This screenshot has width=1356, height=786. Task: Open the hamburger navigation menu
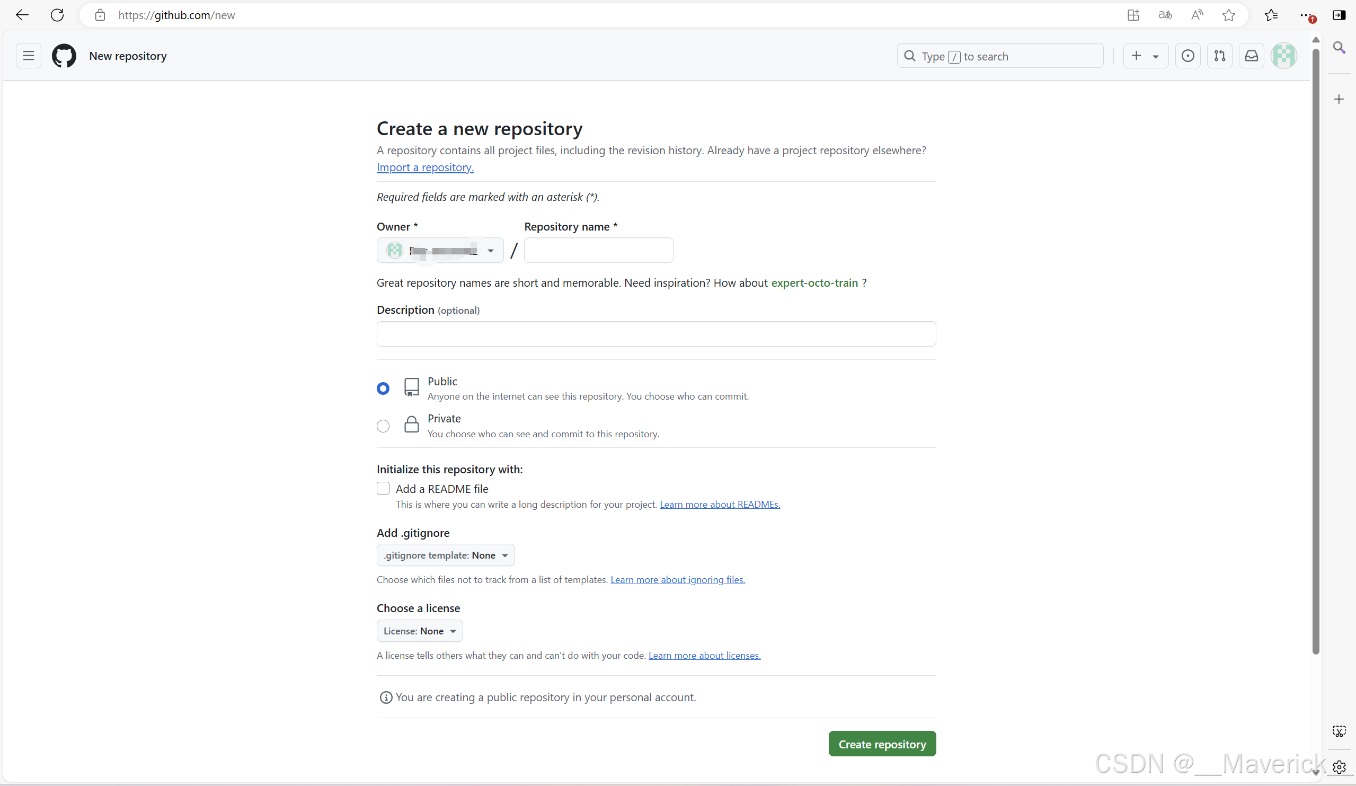pos(29,56)
